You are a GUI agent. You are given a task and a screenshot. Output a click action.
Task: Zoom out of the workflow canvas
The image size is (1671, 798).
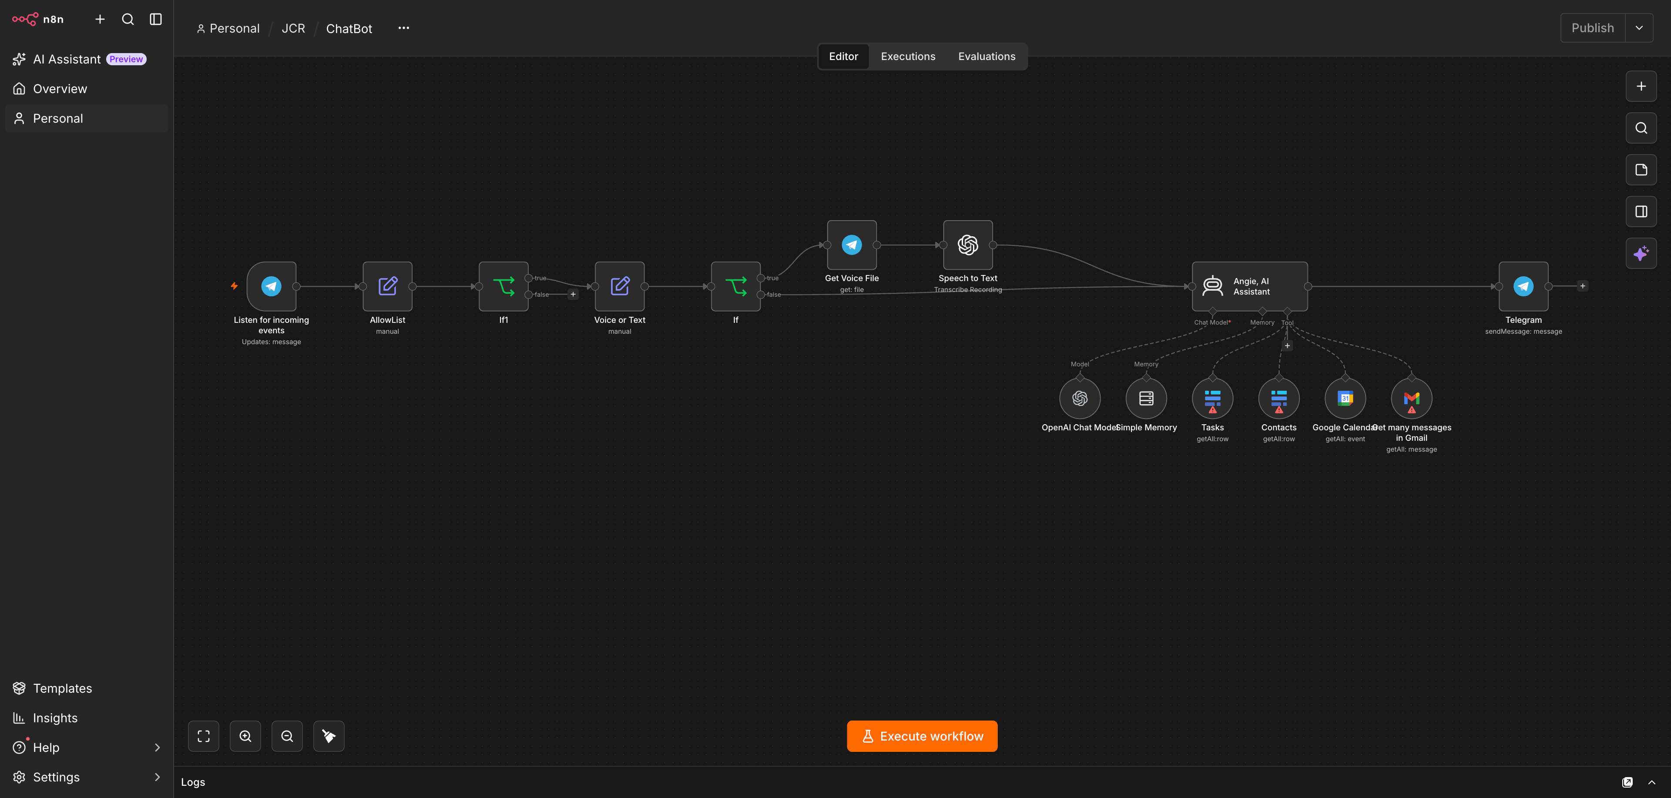287,736
